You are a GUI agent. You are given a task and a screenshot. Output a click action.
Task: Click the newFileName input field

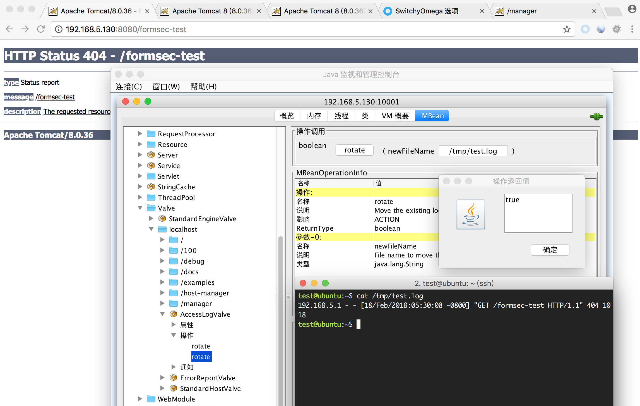pos(473,151)
